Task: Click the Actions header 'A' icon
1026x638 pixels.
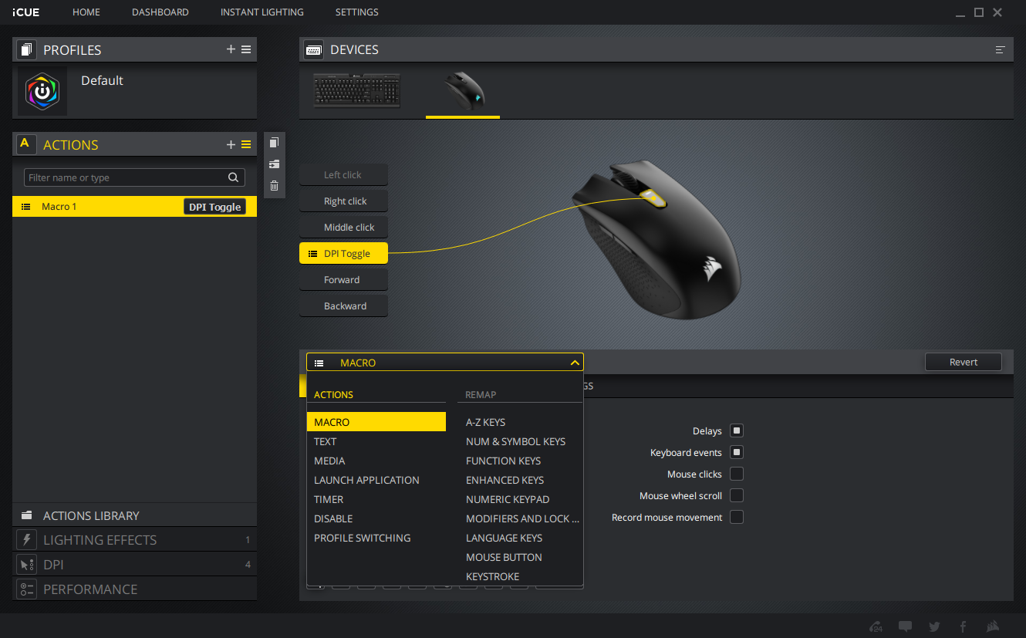Action: (27, 144)
